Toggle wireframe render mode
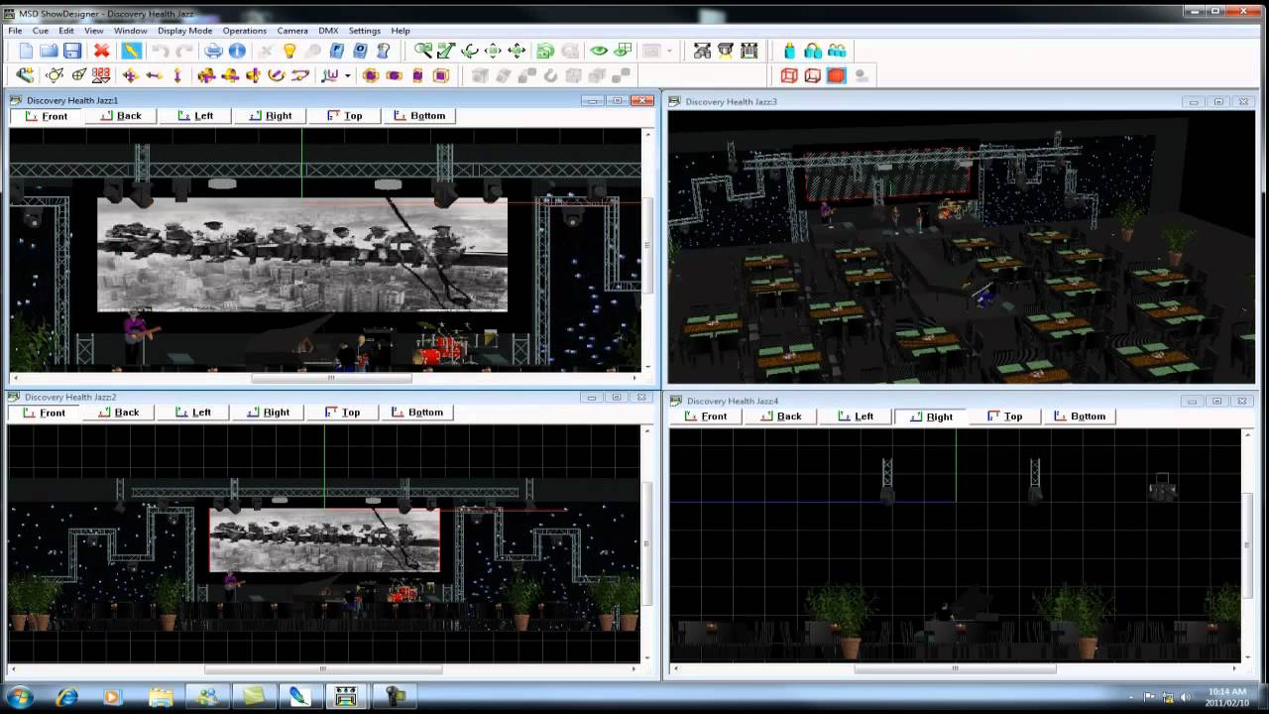Viewport: 1269px width, 714px height. click(789, 75)
